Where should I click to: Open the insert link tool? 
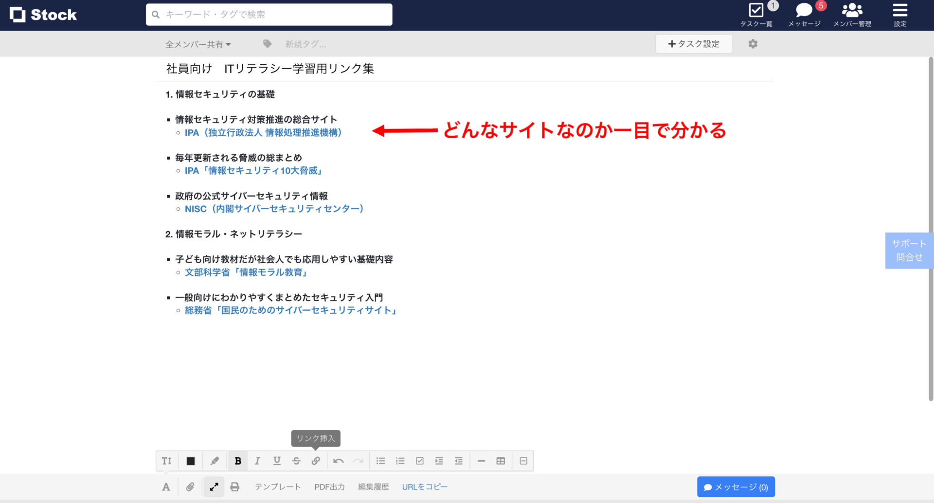click(316, 461)
